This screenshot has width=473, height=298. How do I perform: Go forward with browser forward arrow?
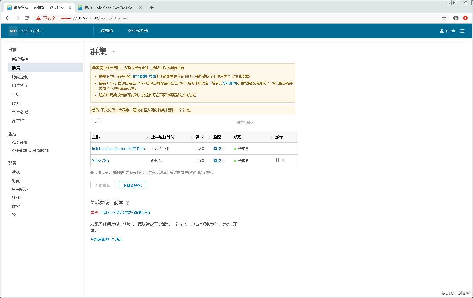17,18
